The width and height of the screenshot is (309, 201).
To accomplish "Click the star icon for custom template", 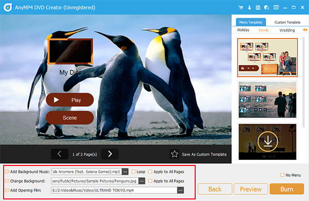I will tap(175, 154).
